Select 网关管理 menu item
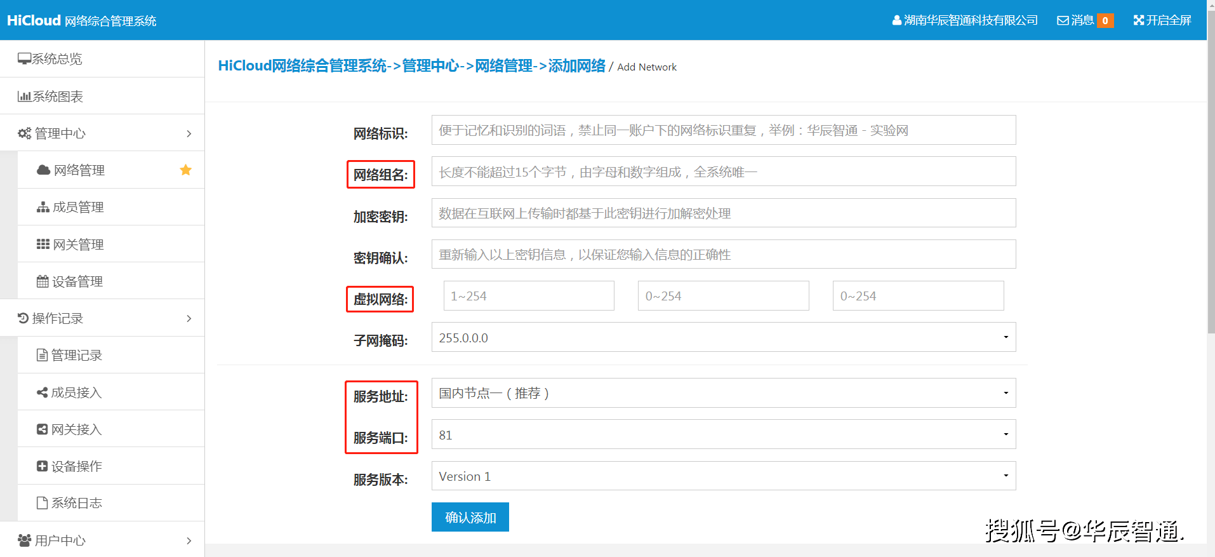Screen dimensions: 1215x557 [111, 245]
